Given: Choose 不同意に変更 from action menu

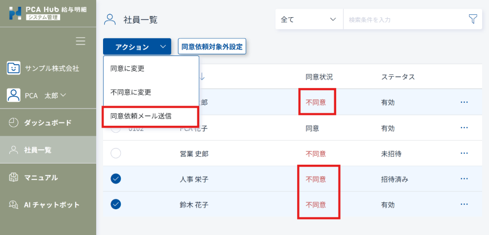Looking at the screenshot, I should (x=131, y=91).
